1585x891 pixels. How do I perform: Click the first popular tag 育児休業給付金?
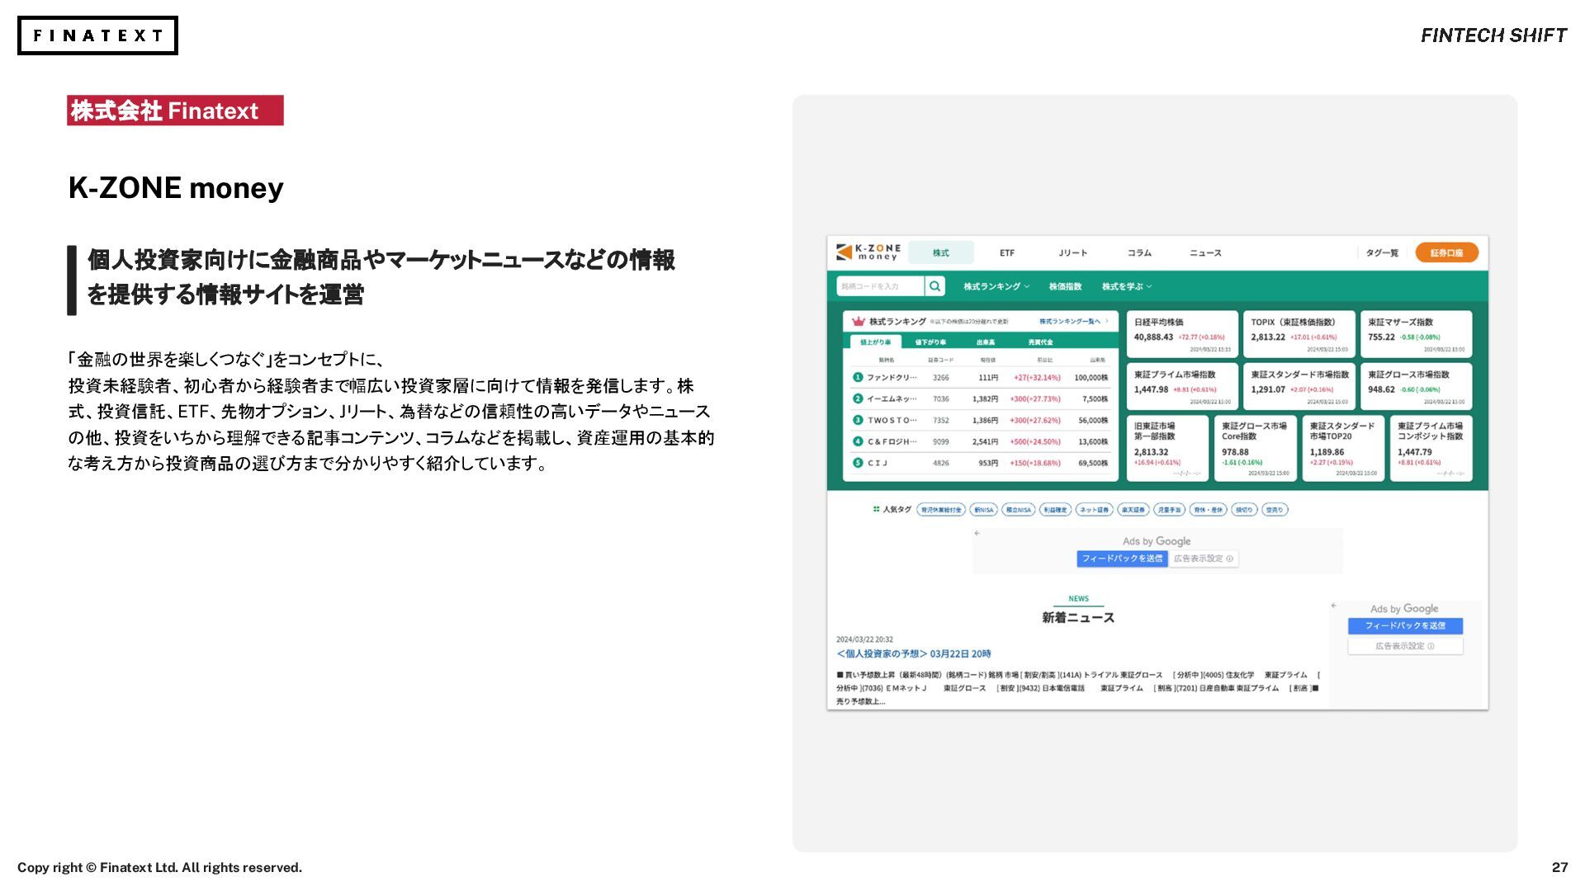[x=941, y=510]
